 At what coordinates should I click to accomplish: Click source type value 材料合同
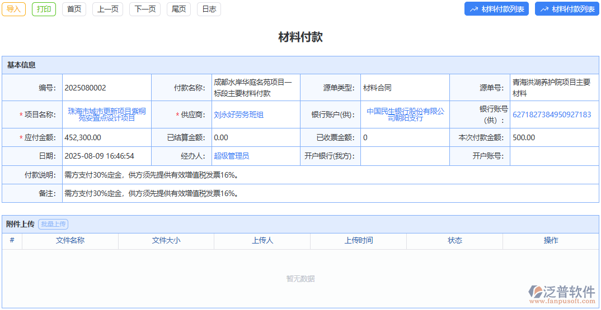click(377, 88)
